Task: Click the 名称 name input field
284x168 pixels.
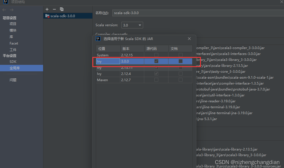Action: [x=198, y=13]
